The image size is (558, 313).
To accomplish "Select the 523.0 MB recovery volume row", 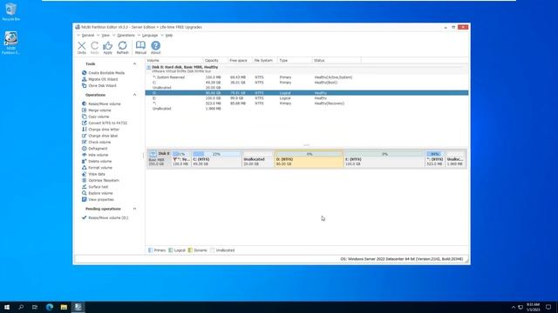I will [307, 103].
